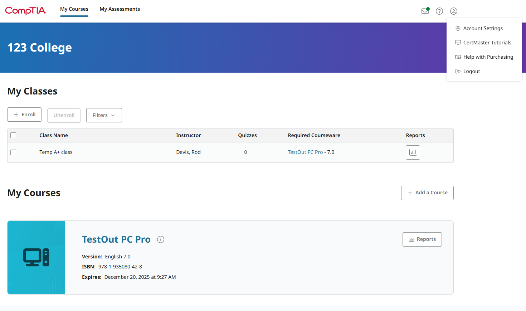Click the Add a Course button
This screenshot has width=526, height=311.
coord(427,193)
